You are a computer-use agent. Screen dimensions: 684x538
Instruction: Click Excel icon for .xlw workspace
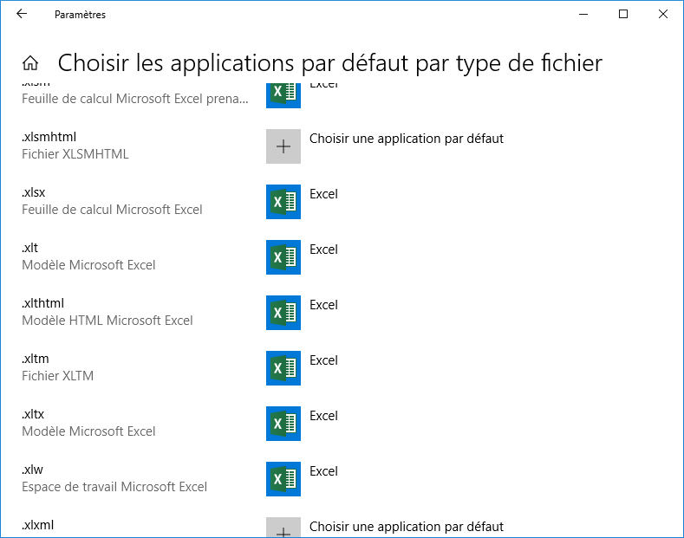[x=283, y=479]
